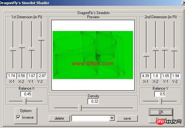The width and height of the screenshot is (185, 128).
Task: Click the Density slider handle
Action: (x=80, y=108)
